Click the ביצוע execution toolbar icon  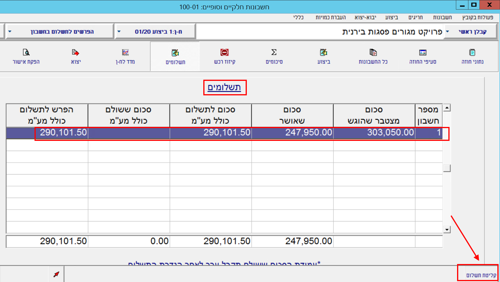[x=323, y=53]
